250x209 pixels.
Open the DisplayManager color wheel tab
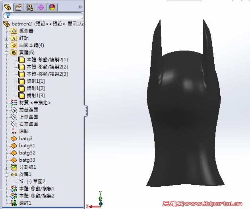tap(52, 7)
